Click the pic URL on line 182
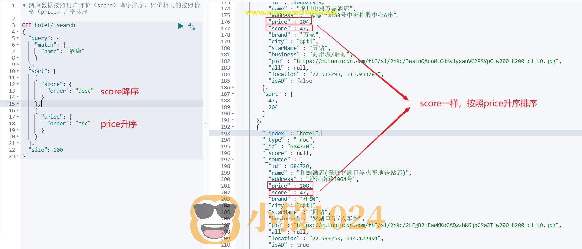The width and height of the screenshot is (582, 249). 427,61
